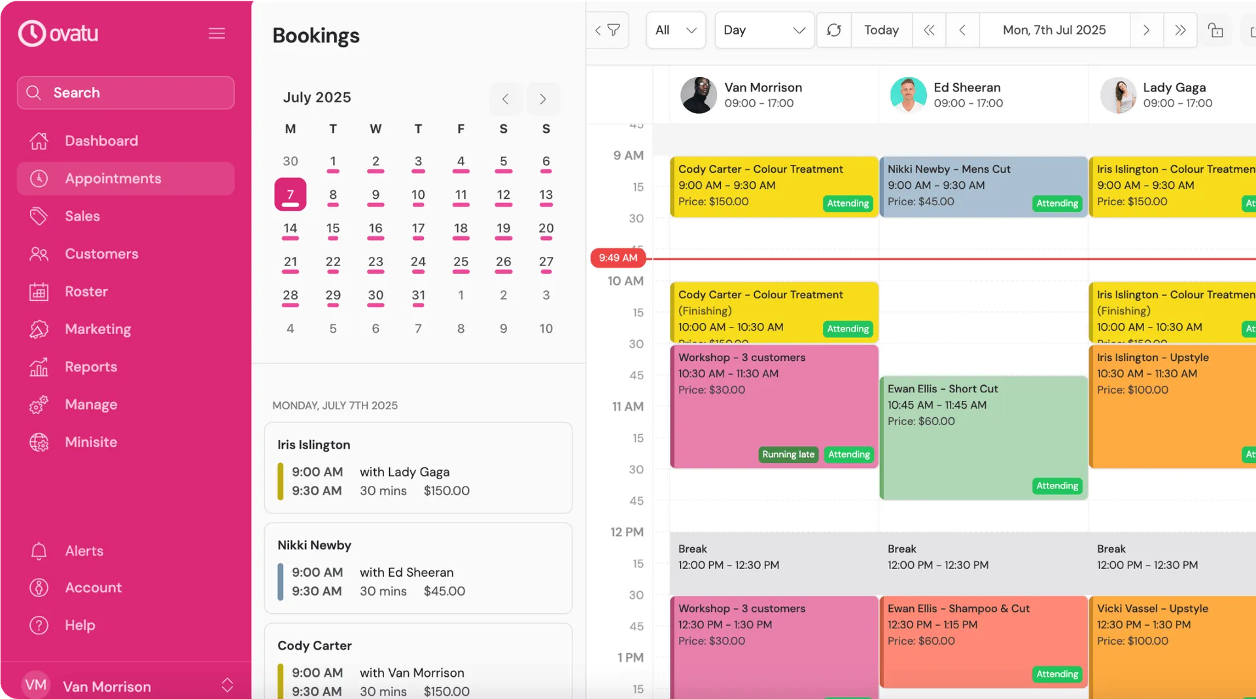Select the Dashboard home icon
Viewport: 1256px width, 699px height.
(39, 141)
